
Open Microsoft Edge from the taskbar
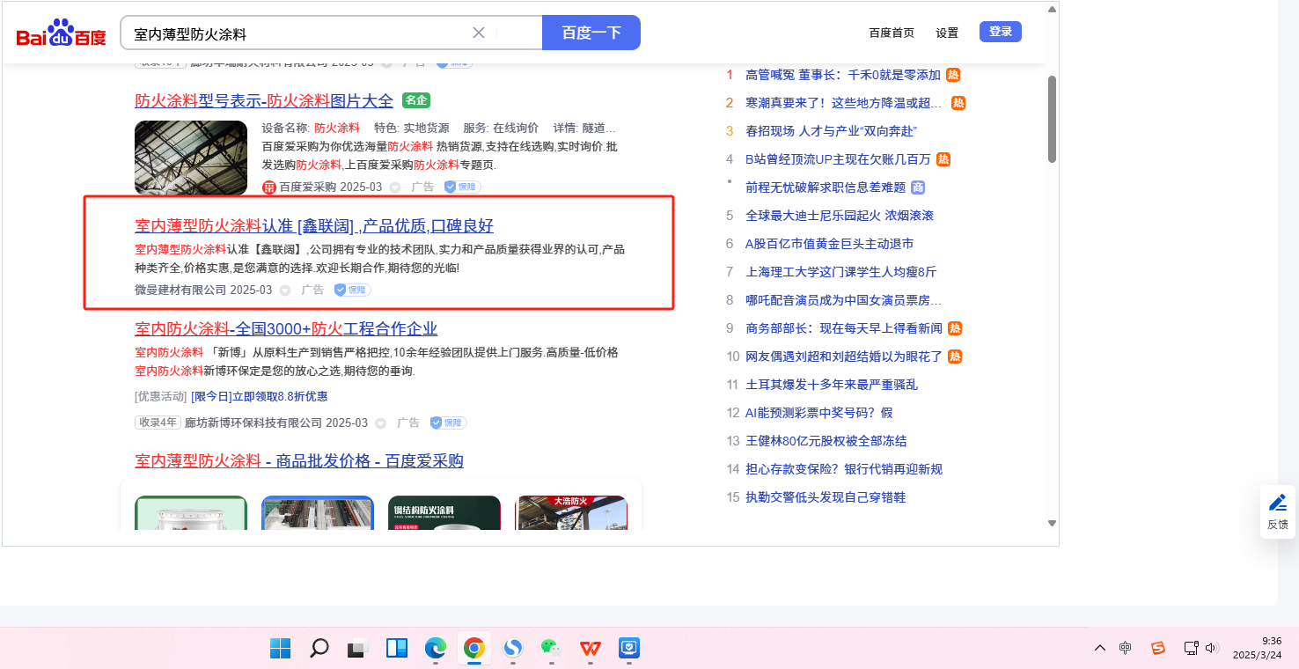pos(436,649)
